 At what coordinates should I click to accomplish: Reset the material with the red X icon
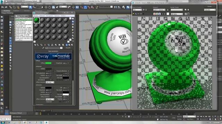coord(45,45)
